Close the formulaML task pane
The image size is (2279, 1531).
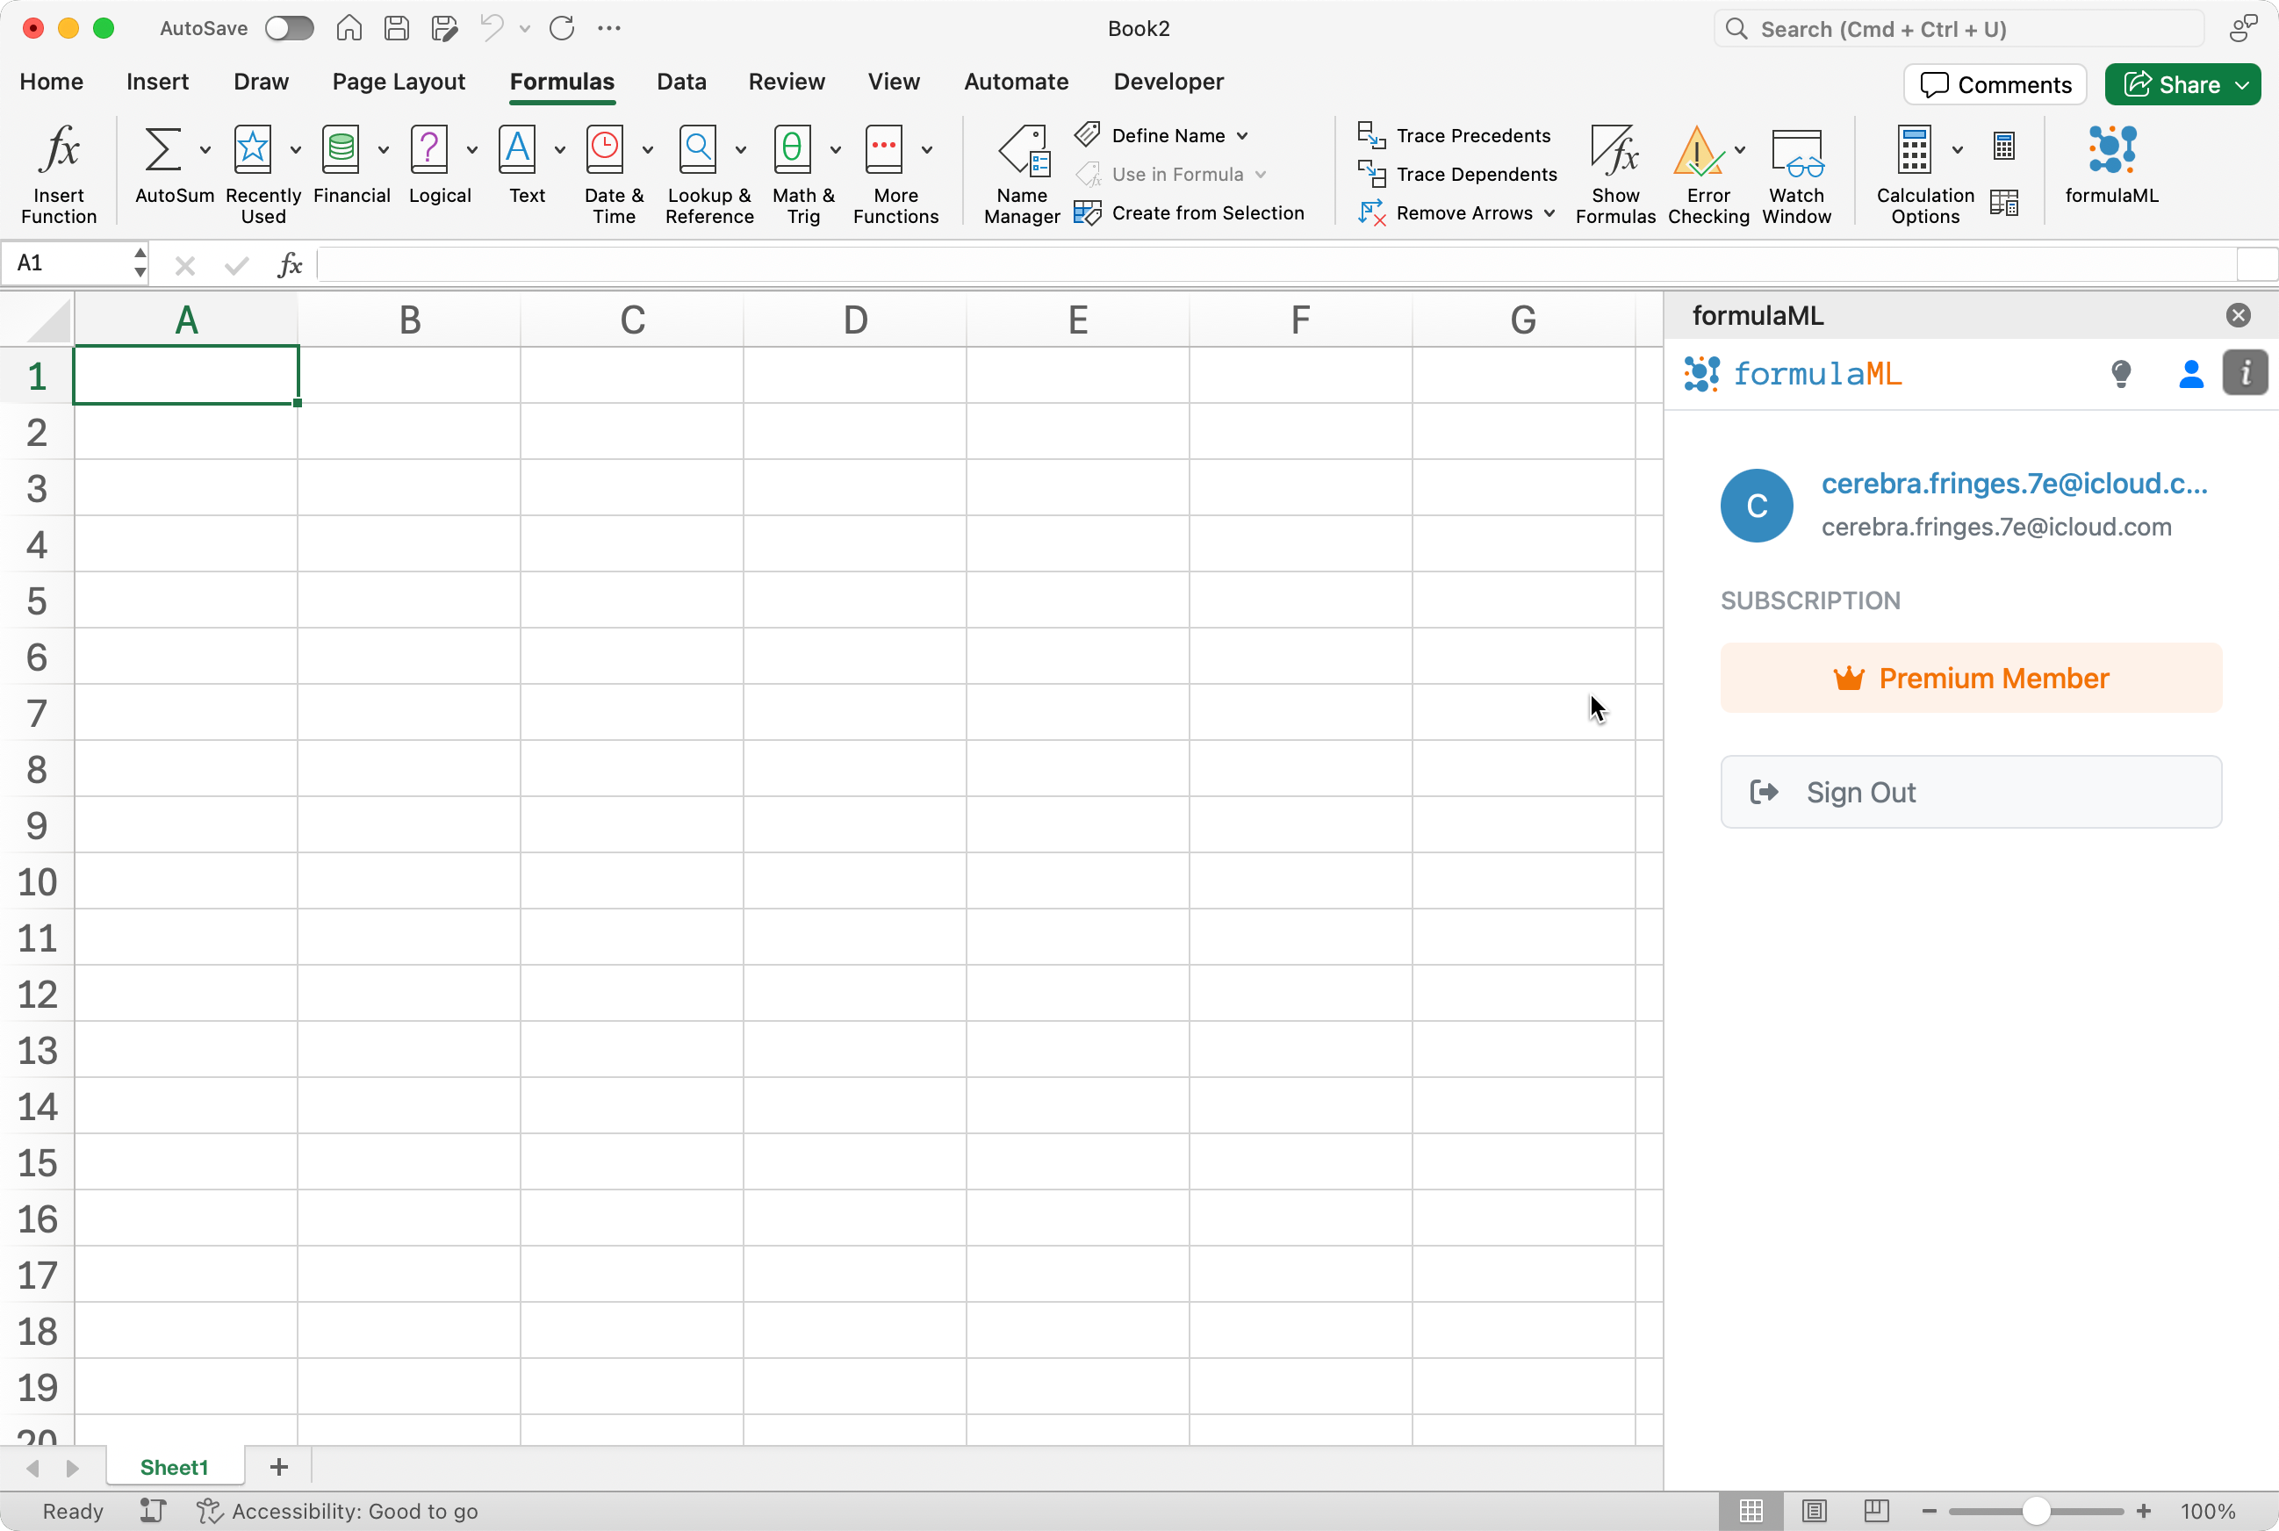[2238, 315]
